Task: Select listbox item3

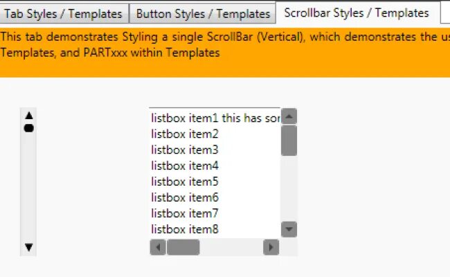Action: (x=185, y=150)
